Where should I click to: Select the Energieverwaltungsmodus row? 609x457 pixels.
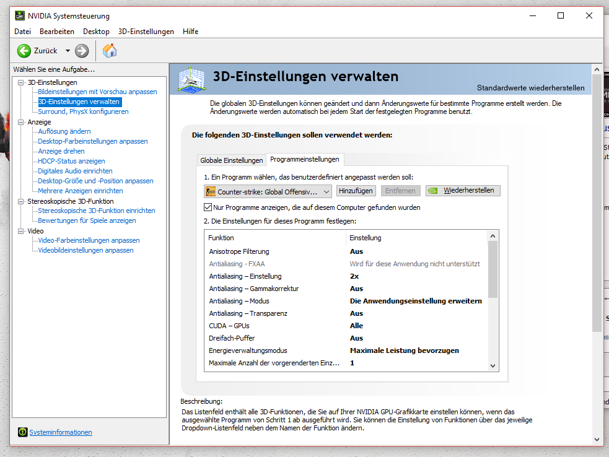346,350
